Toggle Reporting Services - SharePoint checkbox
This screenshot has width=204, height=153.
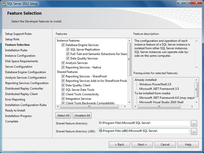(63, 76)
